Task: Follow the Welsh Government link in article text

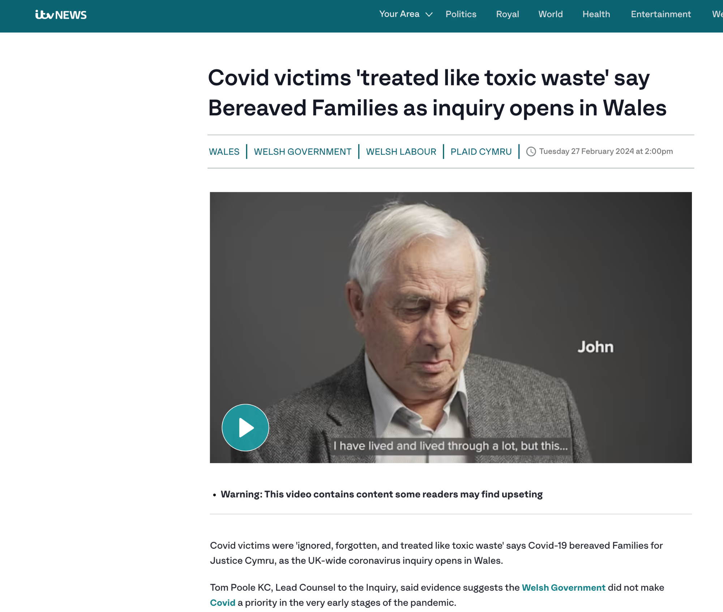Action: 564,587
